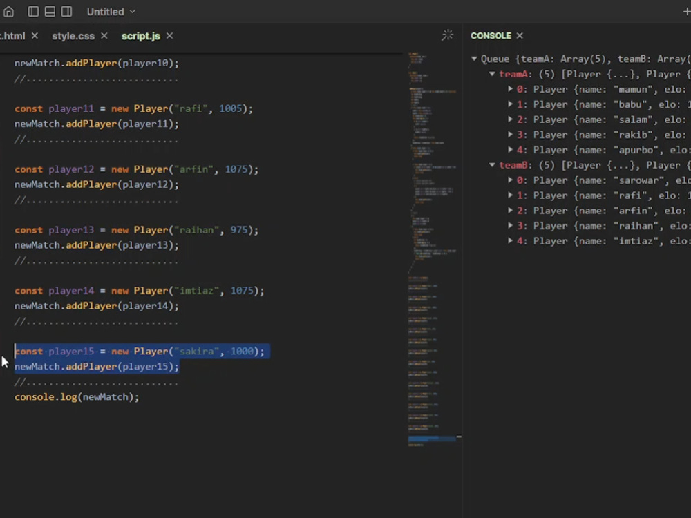
Task: Expand the Player raihan entry in console
Action: coord(510,226)
